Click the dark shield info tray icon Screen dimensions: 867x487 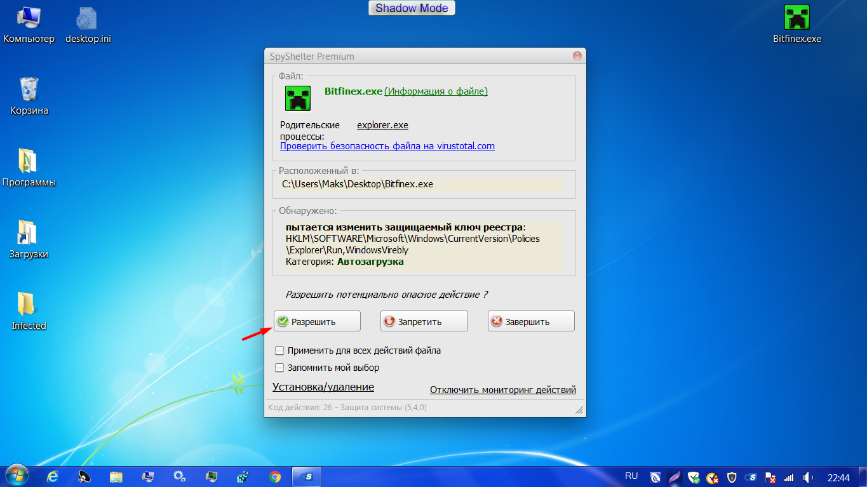click(x=732, y=477)
